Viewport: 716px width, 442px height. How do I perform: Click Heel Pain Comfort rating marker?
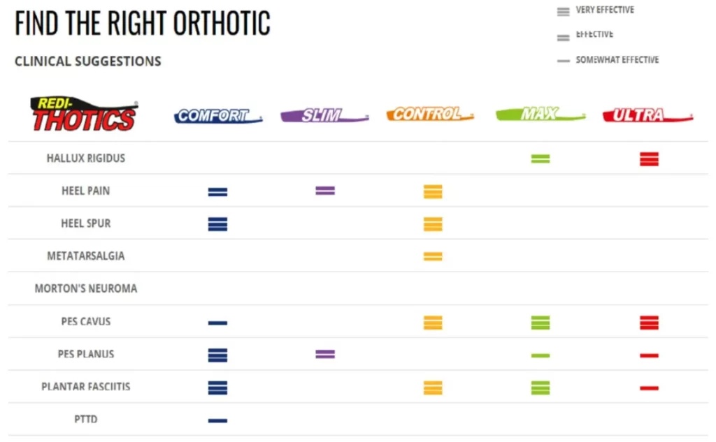pos(217,192)
